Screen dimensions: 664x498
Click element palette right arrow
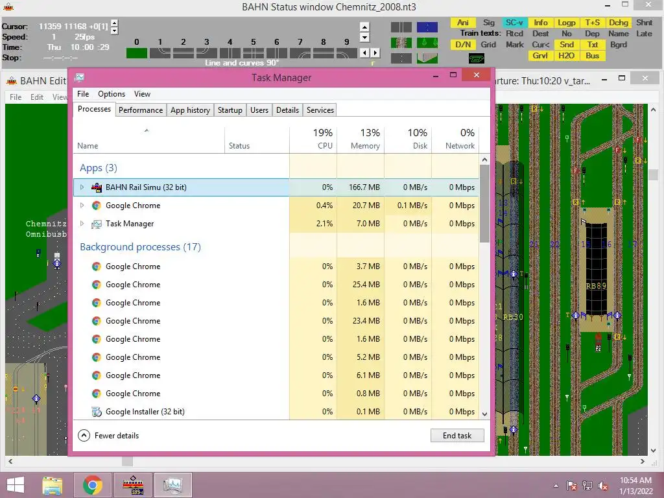click(x=375, y=53)
